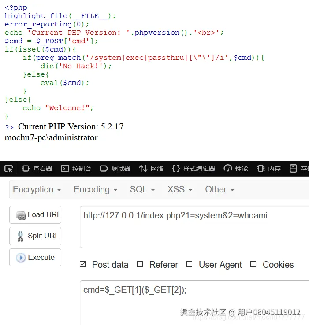This screenshot has width=309, height=325.
Task: Switch to the Memory (内存) tab
Action: click(x=268, y=169)
